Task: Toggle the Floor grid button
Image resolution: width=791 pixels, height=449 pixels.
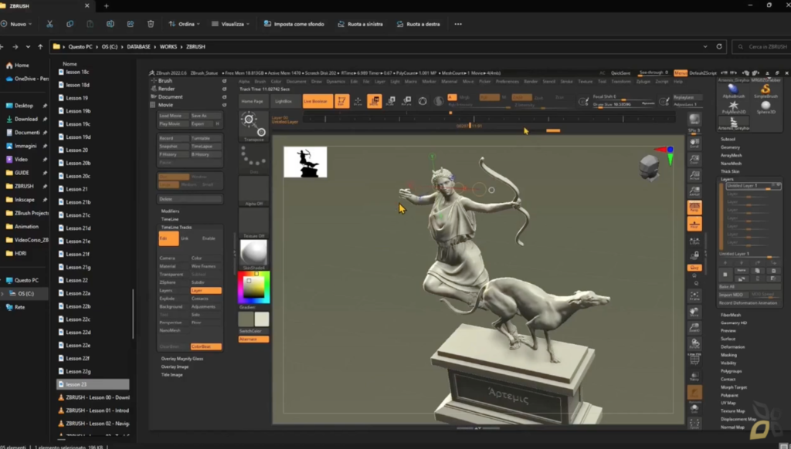Action: click(x=694, y=224)
